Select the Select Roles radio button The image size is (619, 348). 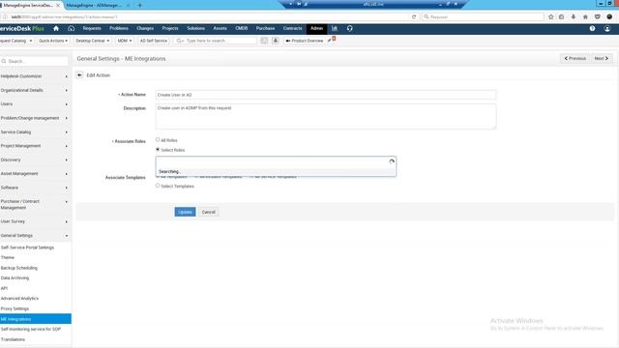pyautogui.click(x=158, y=150)
